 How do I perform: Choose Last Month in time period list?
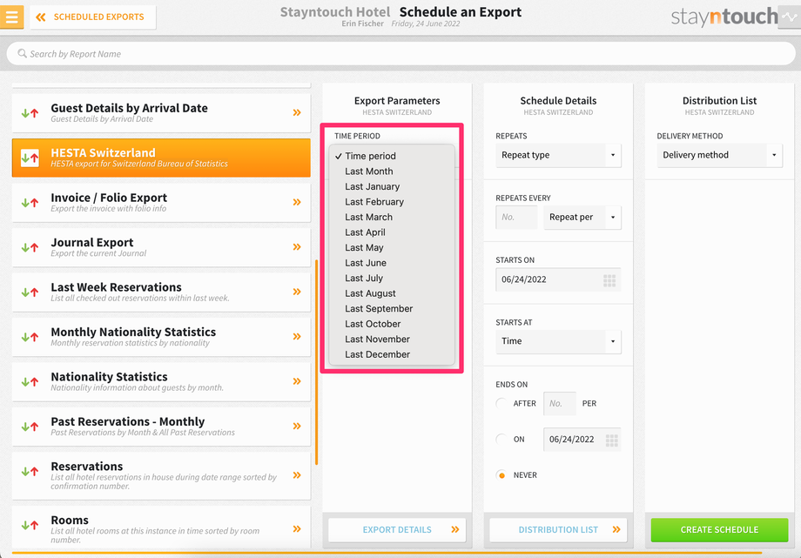(x=391, y=171)
